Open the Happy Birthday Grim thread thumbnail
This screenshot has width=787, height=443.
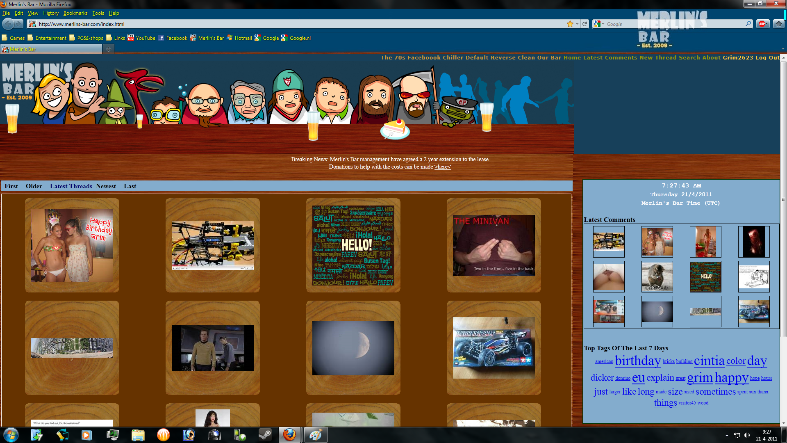72,245
